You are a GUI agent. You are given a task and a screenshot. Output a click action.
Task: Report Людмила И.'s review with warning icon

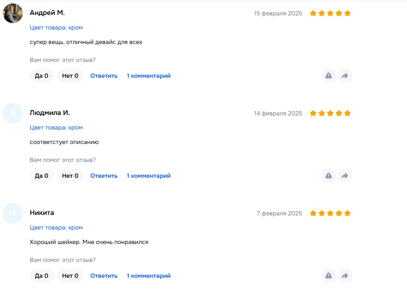point(329,176)
